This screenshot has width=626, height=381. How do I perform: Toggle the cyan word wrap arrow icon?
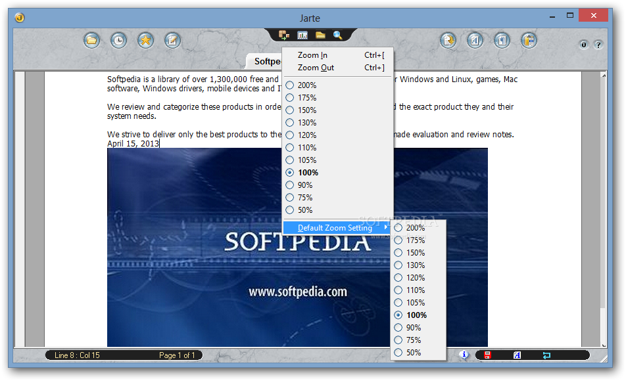[x=546, y=355]
